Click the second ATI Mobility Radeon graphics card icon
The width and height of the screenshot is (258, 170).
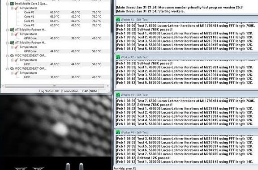click(x=12, y=42)
